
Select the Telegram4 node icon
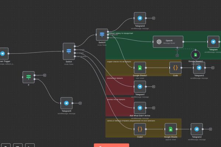(x=140, y=18)
